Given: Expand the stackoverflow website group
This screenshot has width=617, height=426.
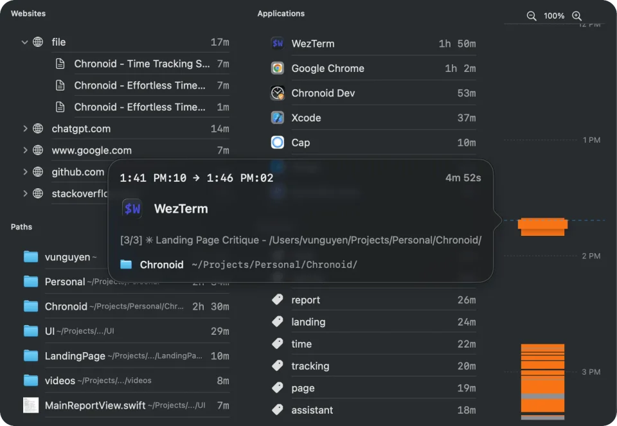Looking at the screenshot, I should pos(25,193).
